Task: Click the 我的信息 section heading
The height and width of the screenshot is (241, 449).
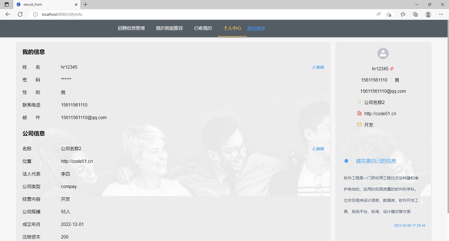Action: click(x=34, y=52)
